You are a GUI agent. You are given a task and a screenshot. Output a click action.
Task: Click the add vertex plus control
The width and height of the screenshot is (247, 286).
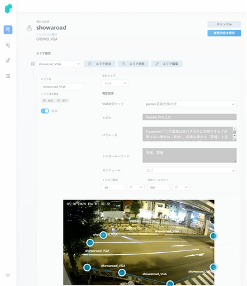point(48,100)
